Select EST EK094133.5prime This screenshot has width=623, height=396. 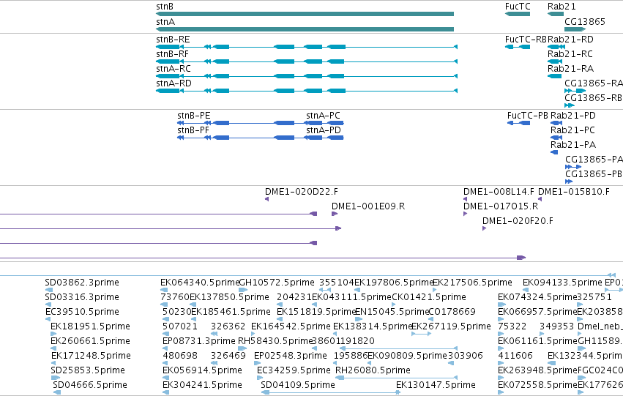563,283
